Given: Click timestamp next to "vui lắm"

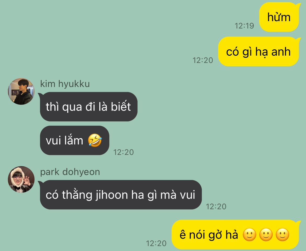Looking at the screenshot, I should (123, 152).
